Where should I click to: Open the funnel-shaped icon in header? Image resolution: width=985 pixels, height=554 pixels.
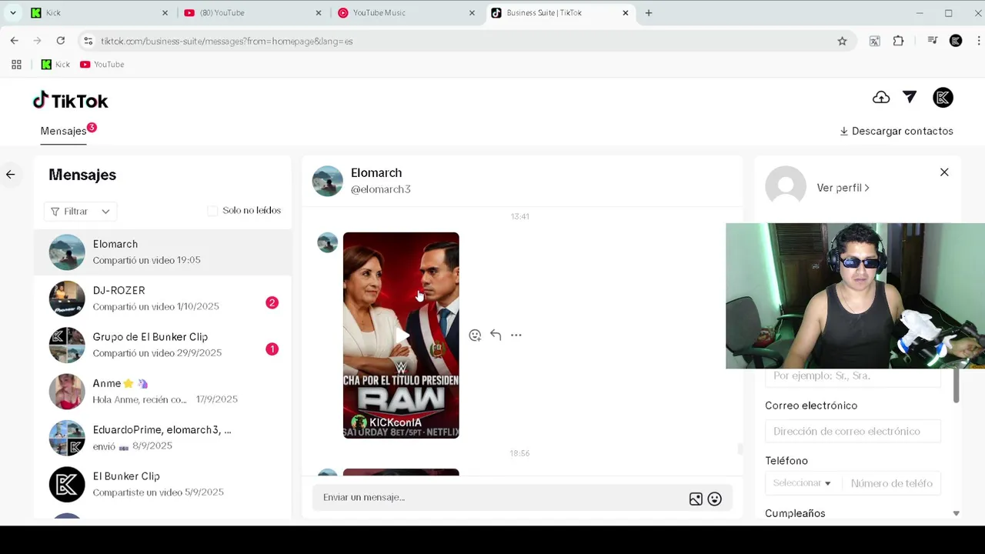coord(910,97)
